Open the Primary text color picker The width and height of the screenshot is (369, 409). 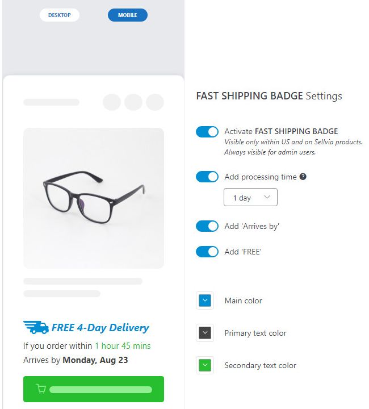[x=204, y=333]
